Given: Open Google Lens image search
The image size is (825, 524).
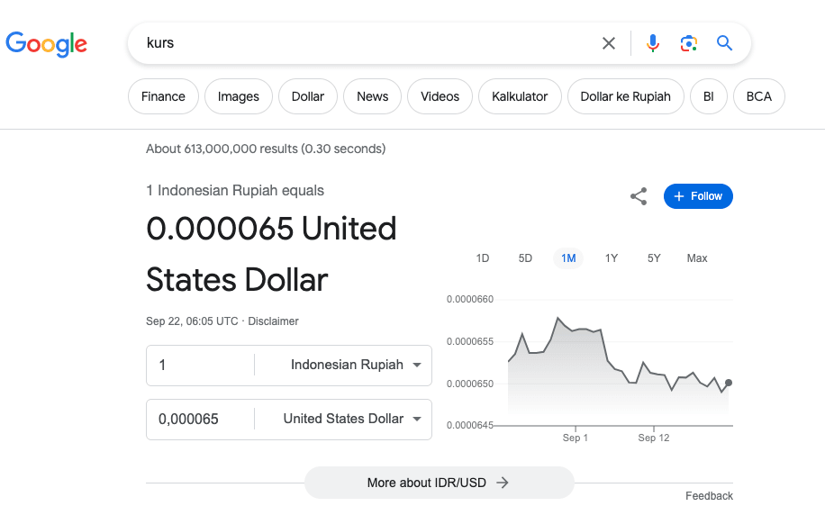Looking at the screenshot, I should pyautogui.click(x=689, y=43).
